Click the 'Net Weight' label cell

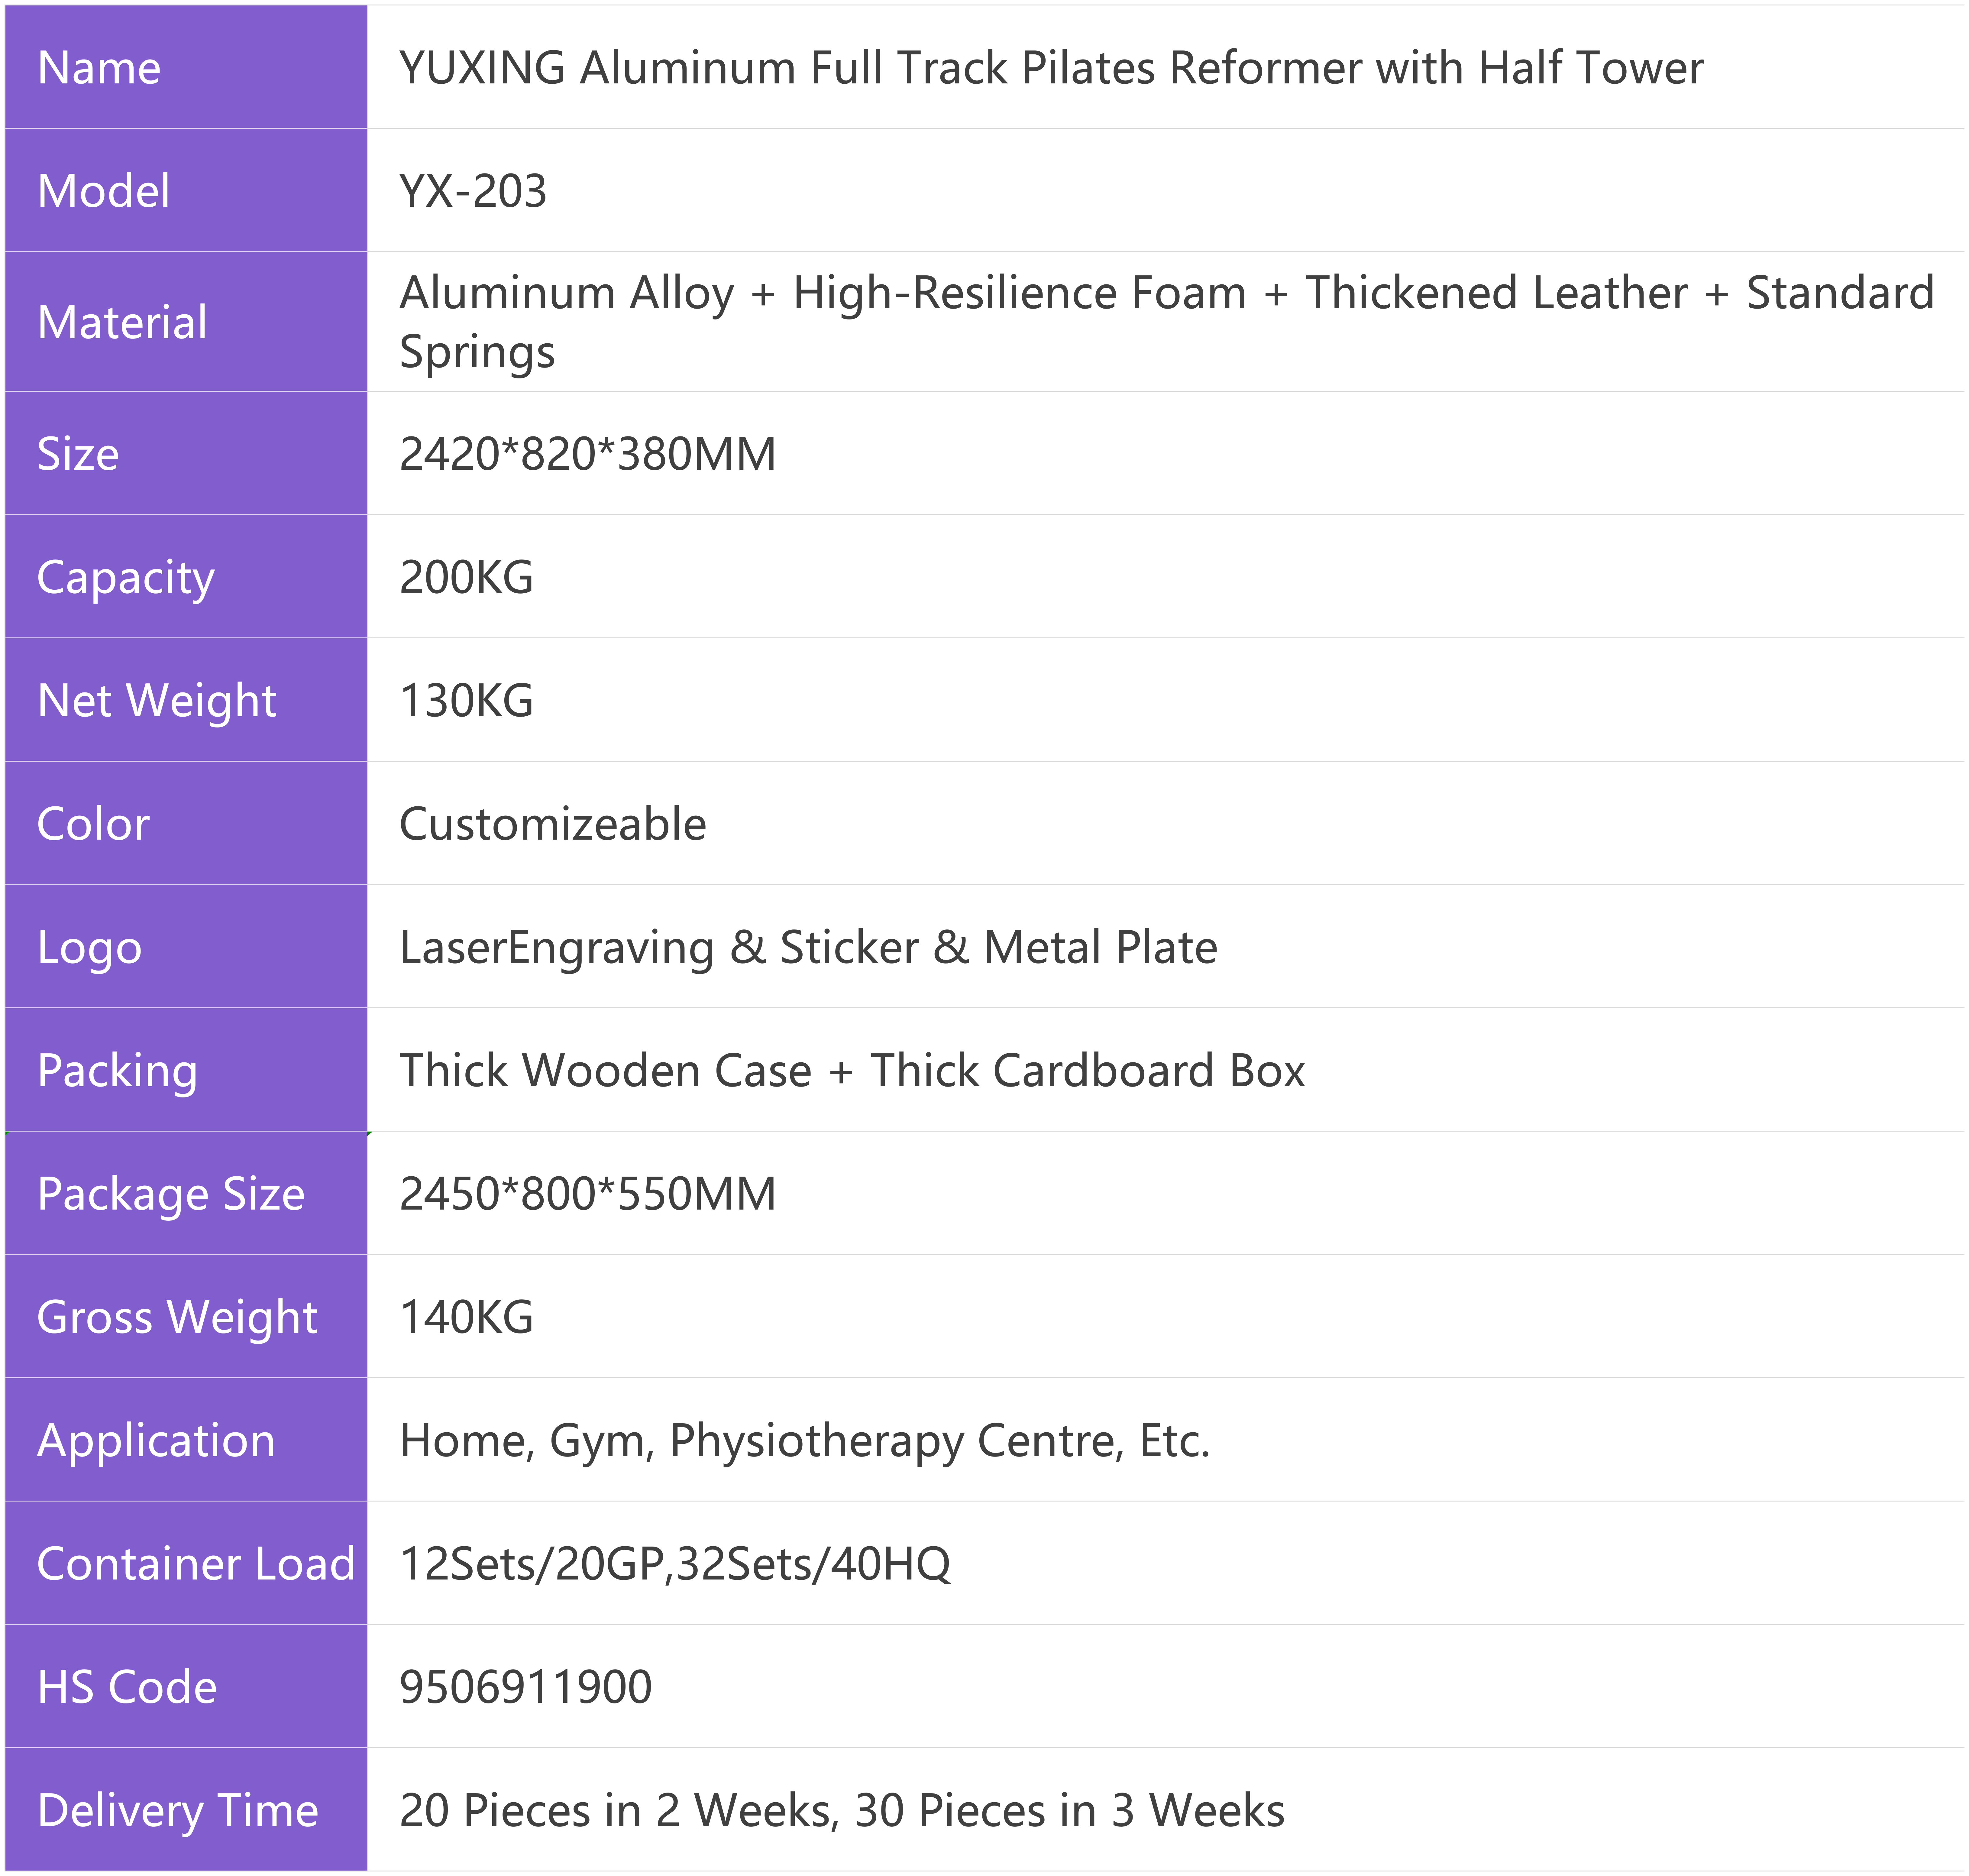pyautogui.click(x=186, y=699)
